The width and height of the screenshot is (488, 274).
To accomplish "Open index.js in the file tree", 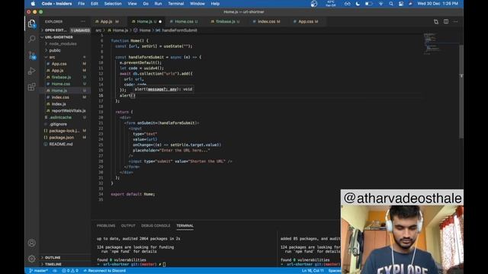I will click(59, 104).
